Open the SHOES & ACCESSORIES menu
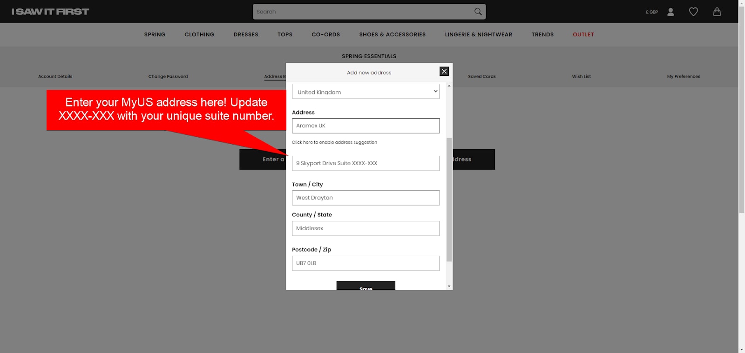Viewport: 745px width, 353px height. [x=393, y=34]
